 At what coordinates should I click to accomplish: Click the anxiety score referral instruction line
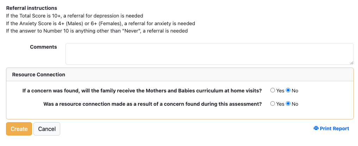[100, 23]
